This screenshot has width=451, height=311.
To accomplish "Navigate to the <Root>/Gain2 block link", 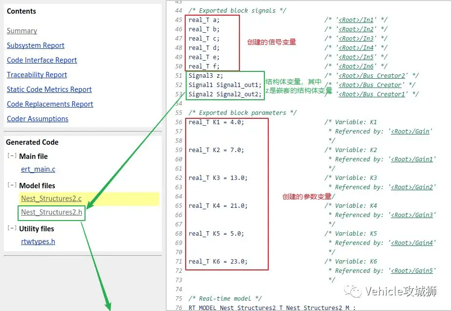I will pyautogui.click(x=412, y=187).
